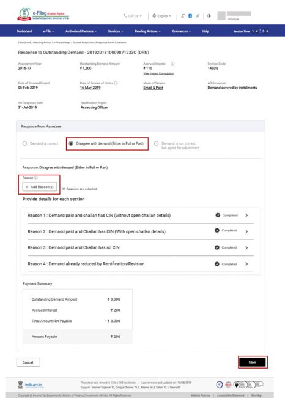Click the first round certification badge in footer
285x398 pixels.
point(220,385)
